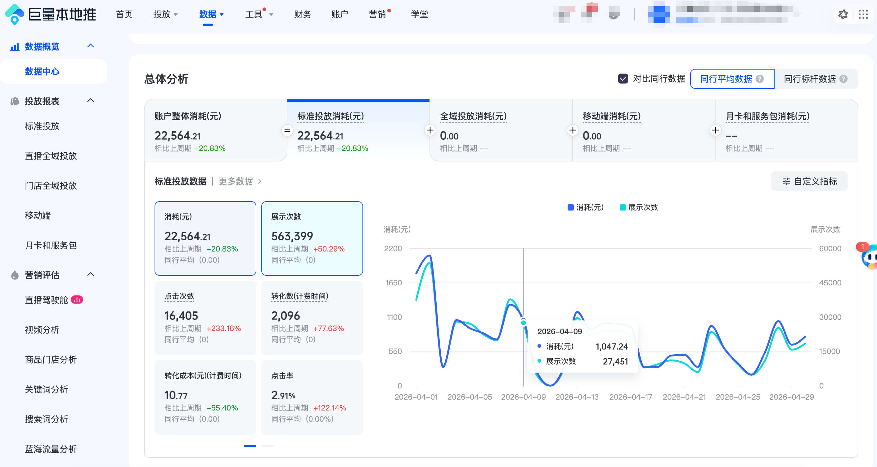877x467 pixels.
Task: Toggle the 转化数(计费时间) metric card
Action: click(x=312, y=318)
